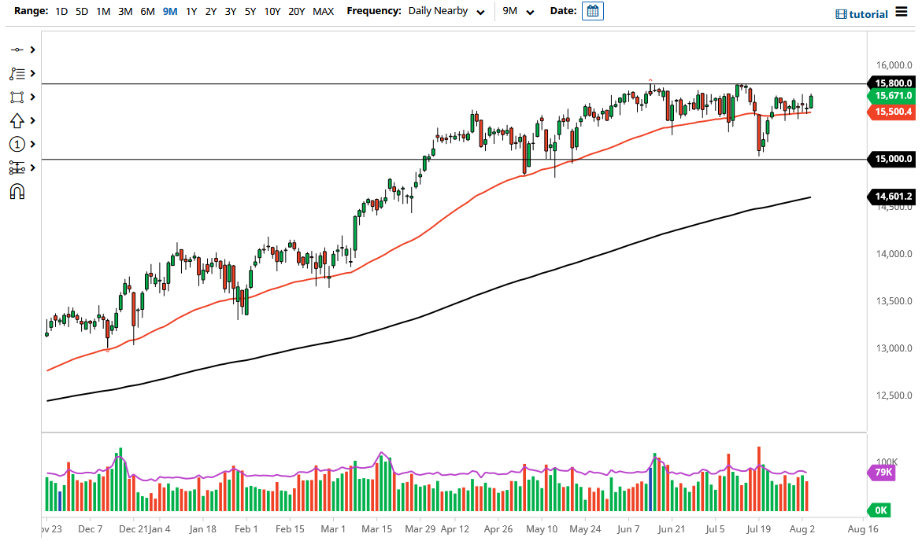Open the hamburger menu
This screenshot has width=922, height=541.
click(x=902, y=13)
